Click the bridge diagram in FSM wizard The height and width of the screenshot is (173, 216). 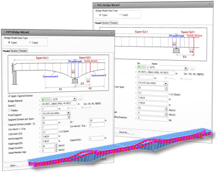coord(58,74)
